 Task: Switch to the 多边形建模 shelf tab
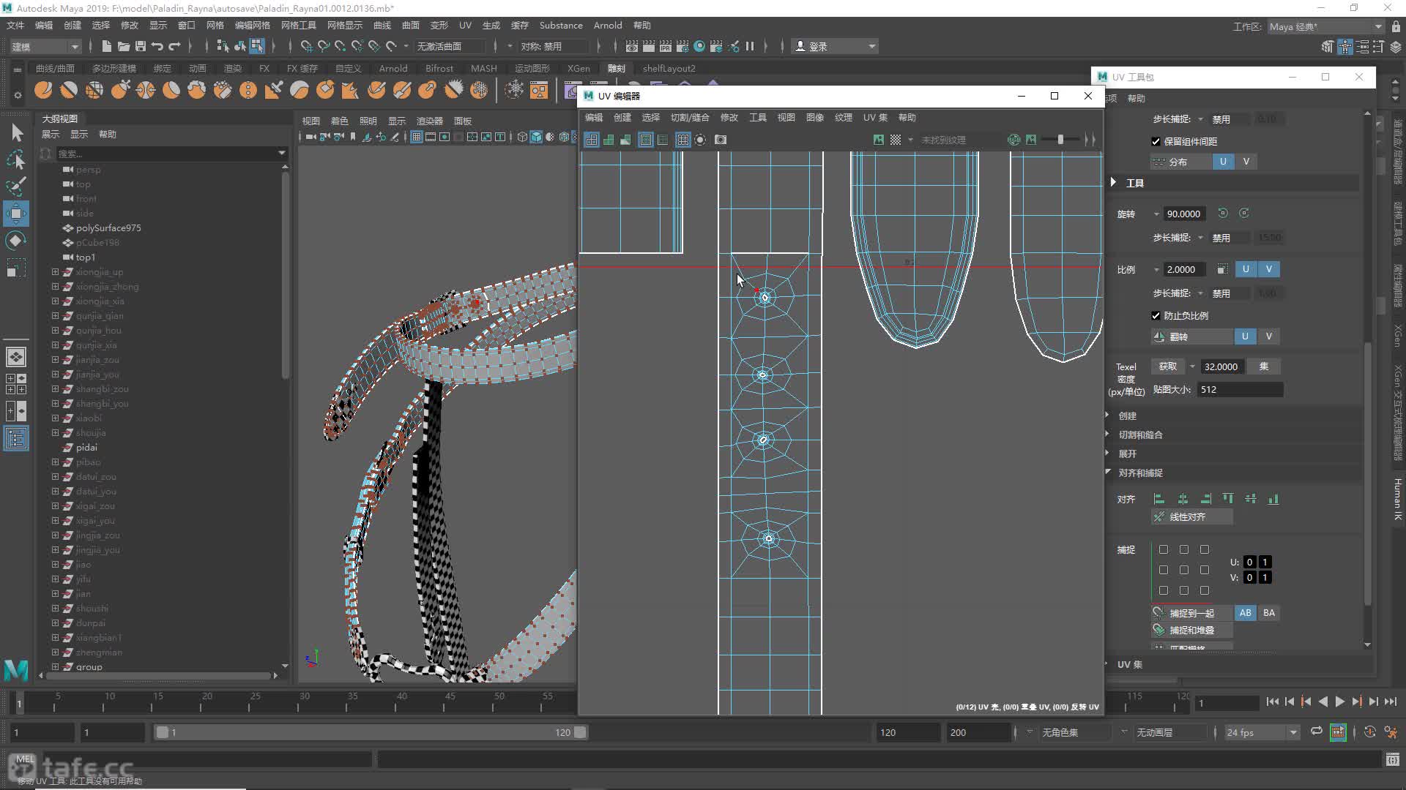[114, 68]
